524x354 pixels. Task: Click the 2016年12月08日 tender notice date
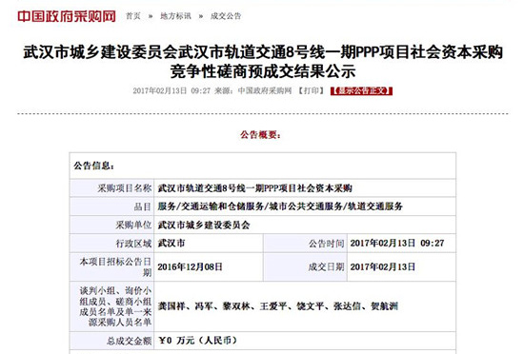190,266
